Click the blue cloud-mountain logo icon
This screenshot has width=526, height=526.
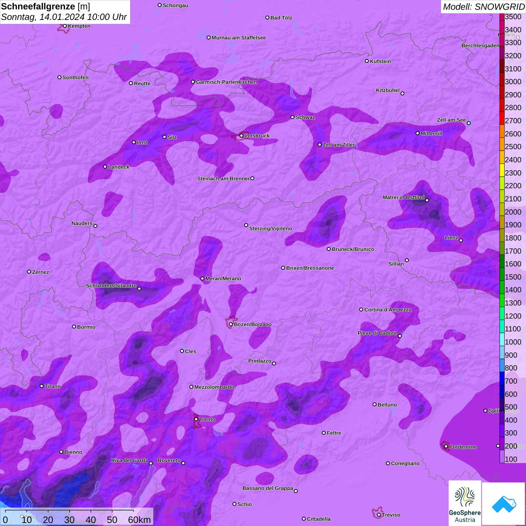(504, 503)
